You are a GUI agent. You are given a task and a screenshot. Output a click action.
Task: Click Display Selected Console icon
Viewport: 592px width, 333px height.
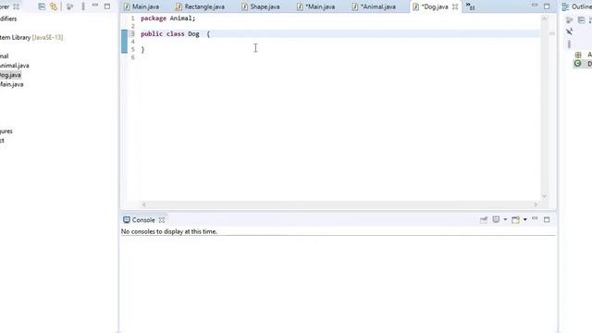[x=496, y=219]
